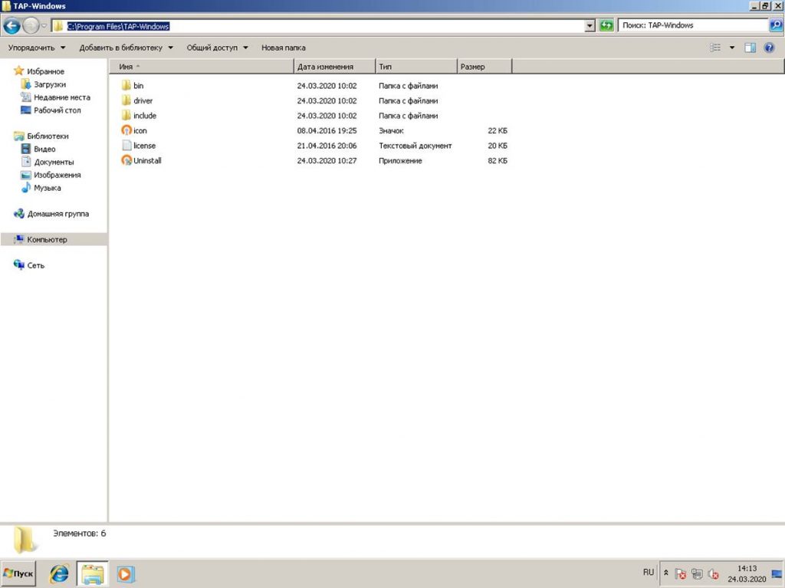Click the large folder icon in details pane
The image size is (785, 588).
pyautogui.click(x=24, y=540)
